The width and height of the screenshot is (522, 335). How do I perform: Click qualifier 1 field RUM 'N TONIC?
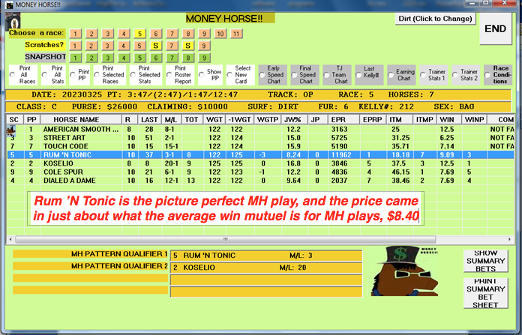(x=266, y=256)
